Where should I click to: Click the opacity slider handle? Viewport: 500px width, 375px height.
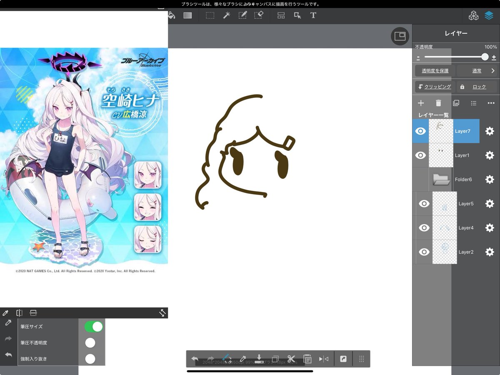(485, 57)
